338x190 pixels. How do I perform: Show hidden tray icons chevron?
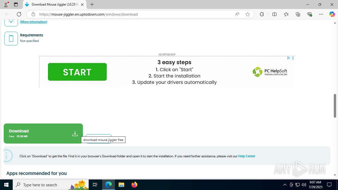285,185
